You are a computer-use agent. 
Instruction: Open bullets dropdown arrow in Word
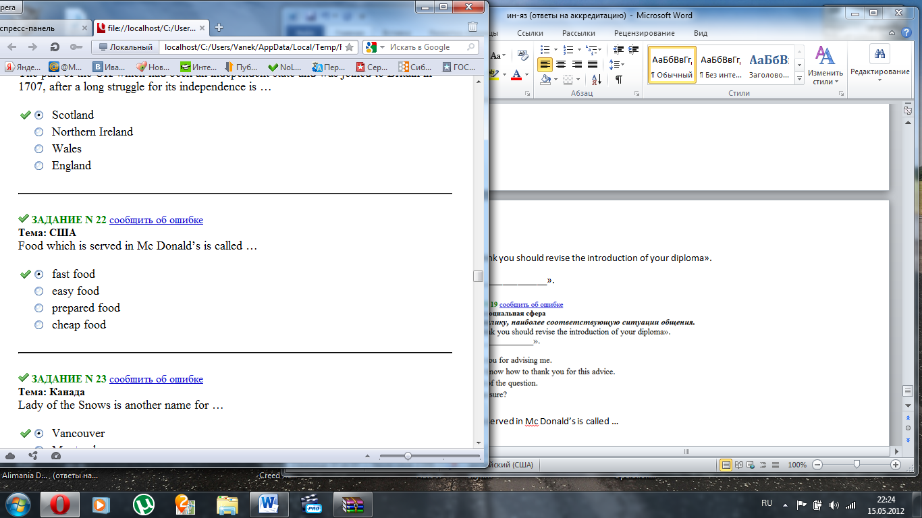click(555, 49)
